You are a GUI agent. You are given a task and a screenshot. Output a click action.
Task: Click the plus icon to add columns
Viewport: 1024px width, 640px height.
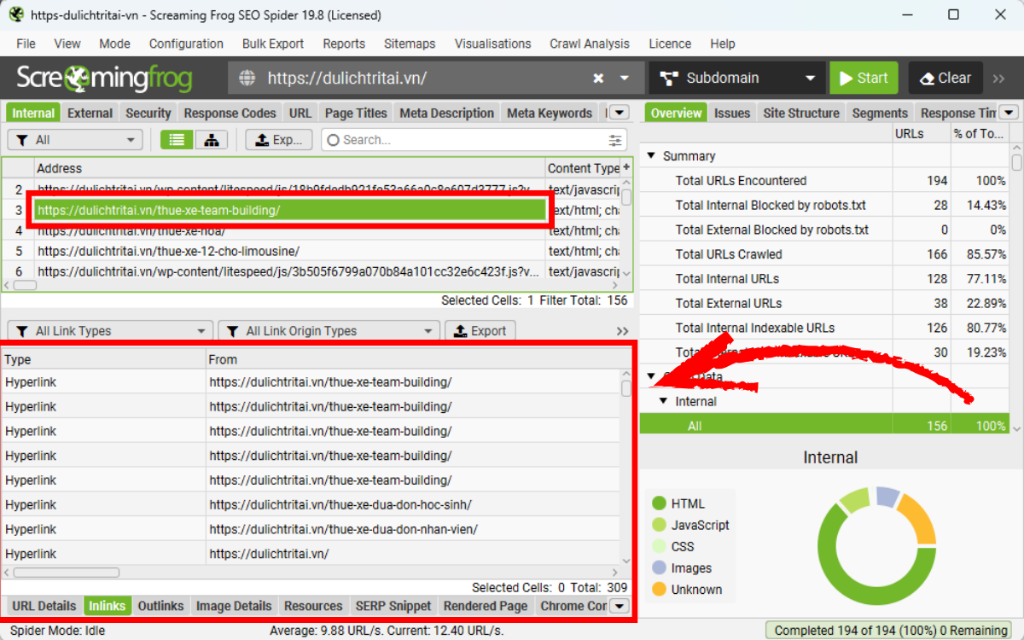[627, 167]
